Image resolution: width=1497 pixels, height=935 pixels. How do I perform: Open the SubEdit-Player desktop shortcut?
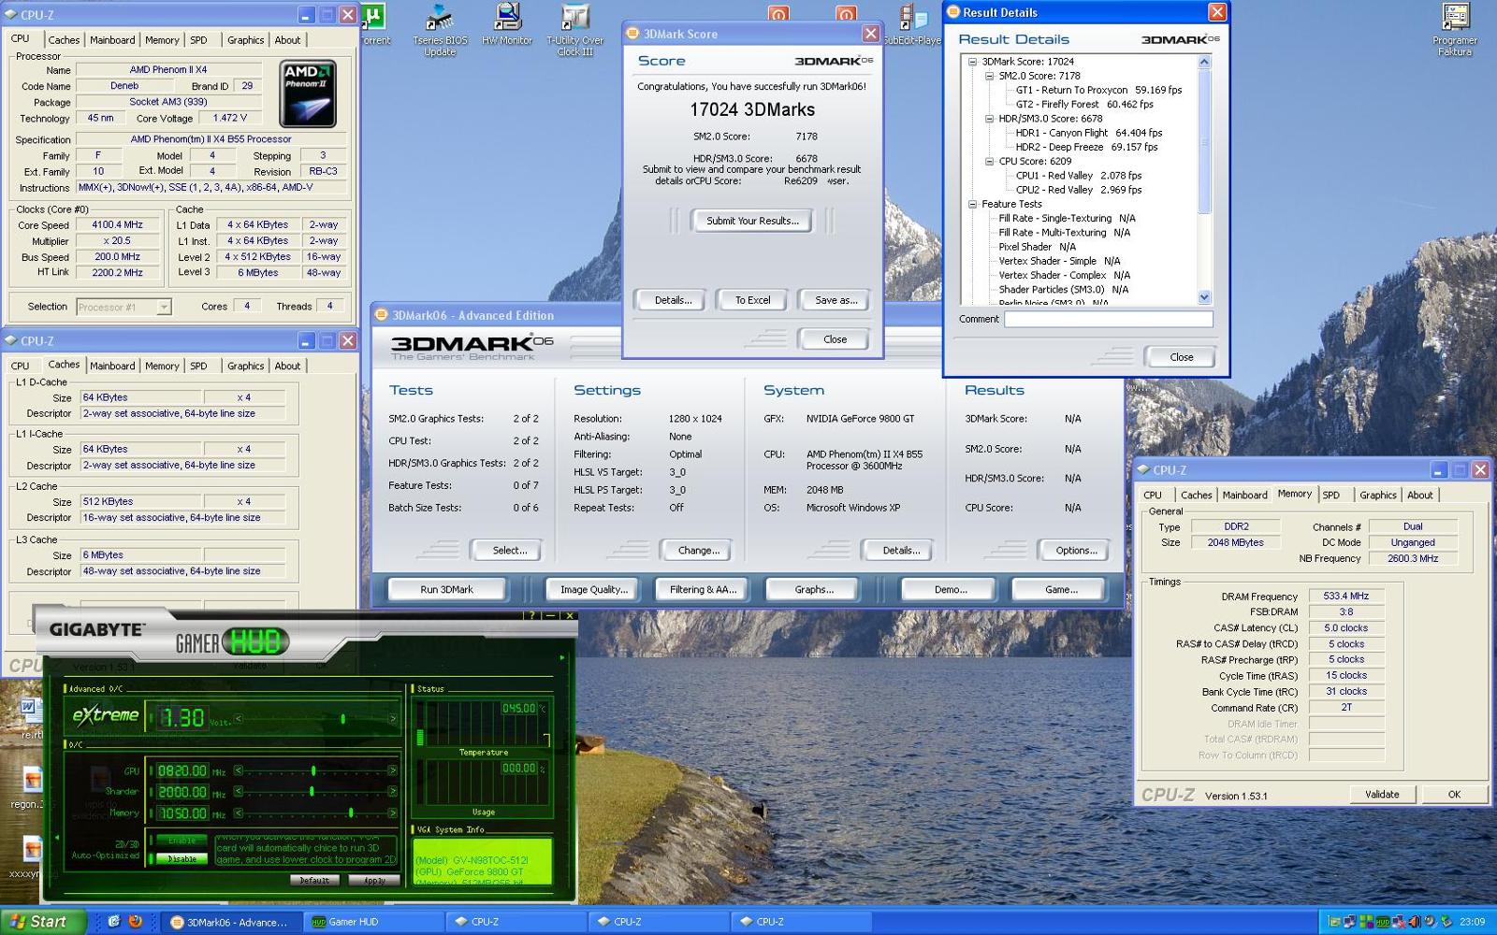click(x=911, y=24)
